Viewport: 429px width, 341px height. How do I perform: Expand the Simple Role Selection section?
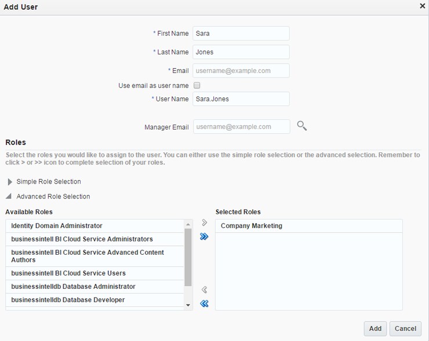[10, 182]
